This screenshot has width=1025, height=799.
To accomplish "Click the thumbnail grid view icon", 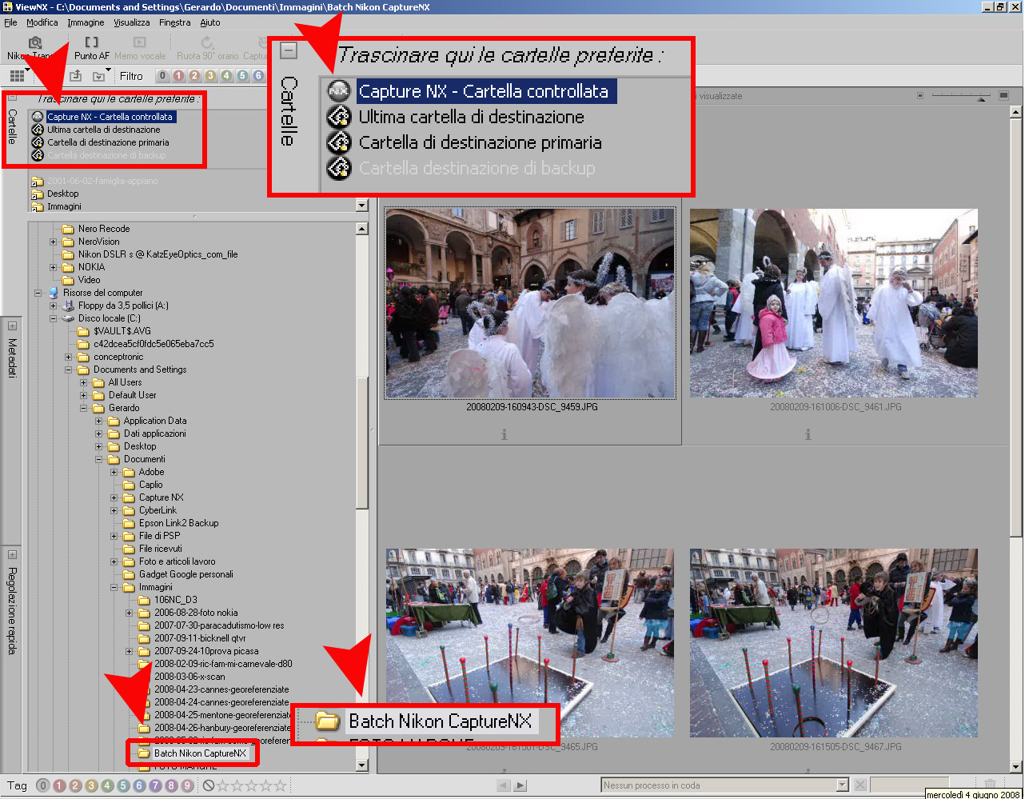I will [x=16, y=76].
